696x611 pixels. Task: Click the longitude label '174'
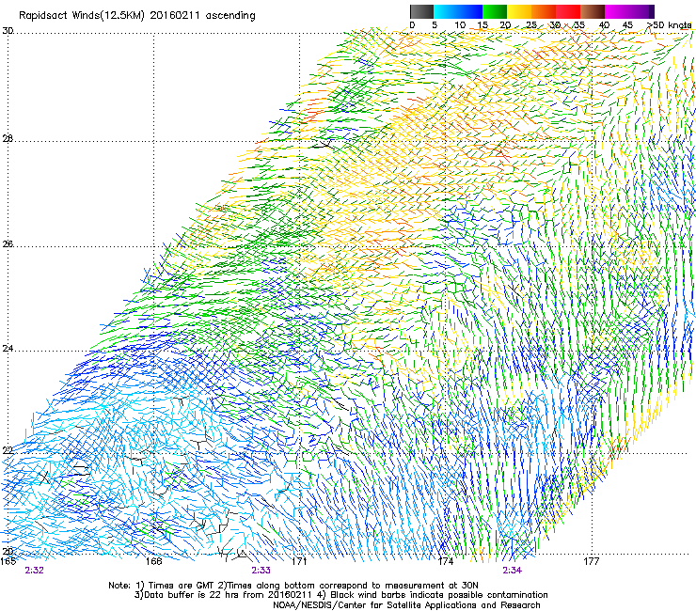click(x=445, y=561)
